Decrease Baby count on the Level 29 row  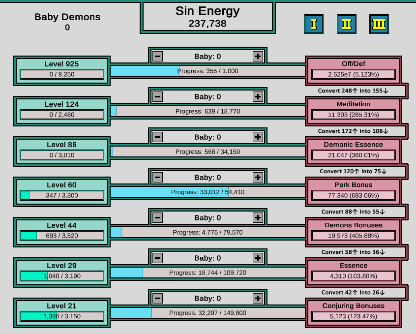click(x=157, y=257)
